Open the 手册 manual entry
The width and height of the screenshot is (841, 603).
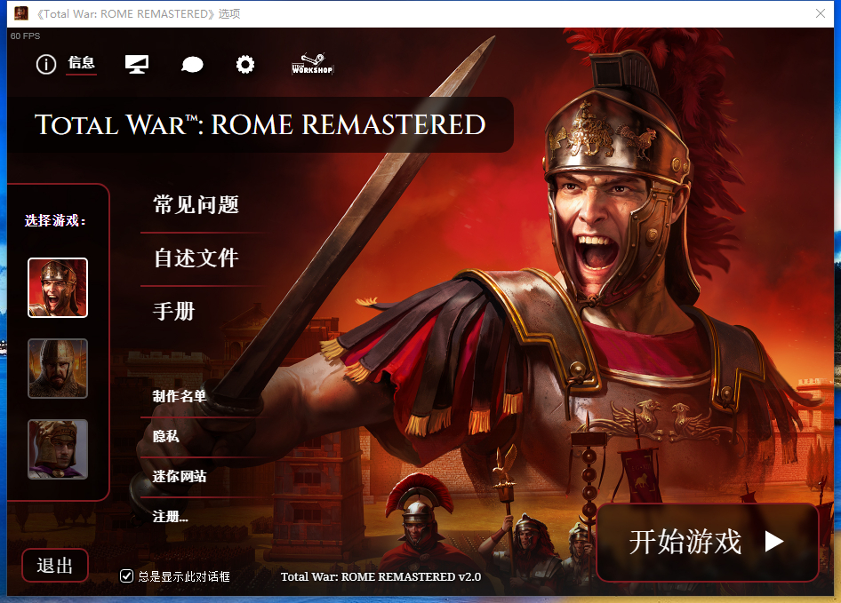click(173, 312)
